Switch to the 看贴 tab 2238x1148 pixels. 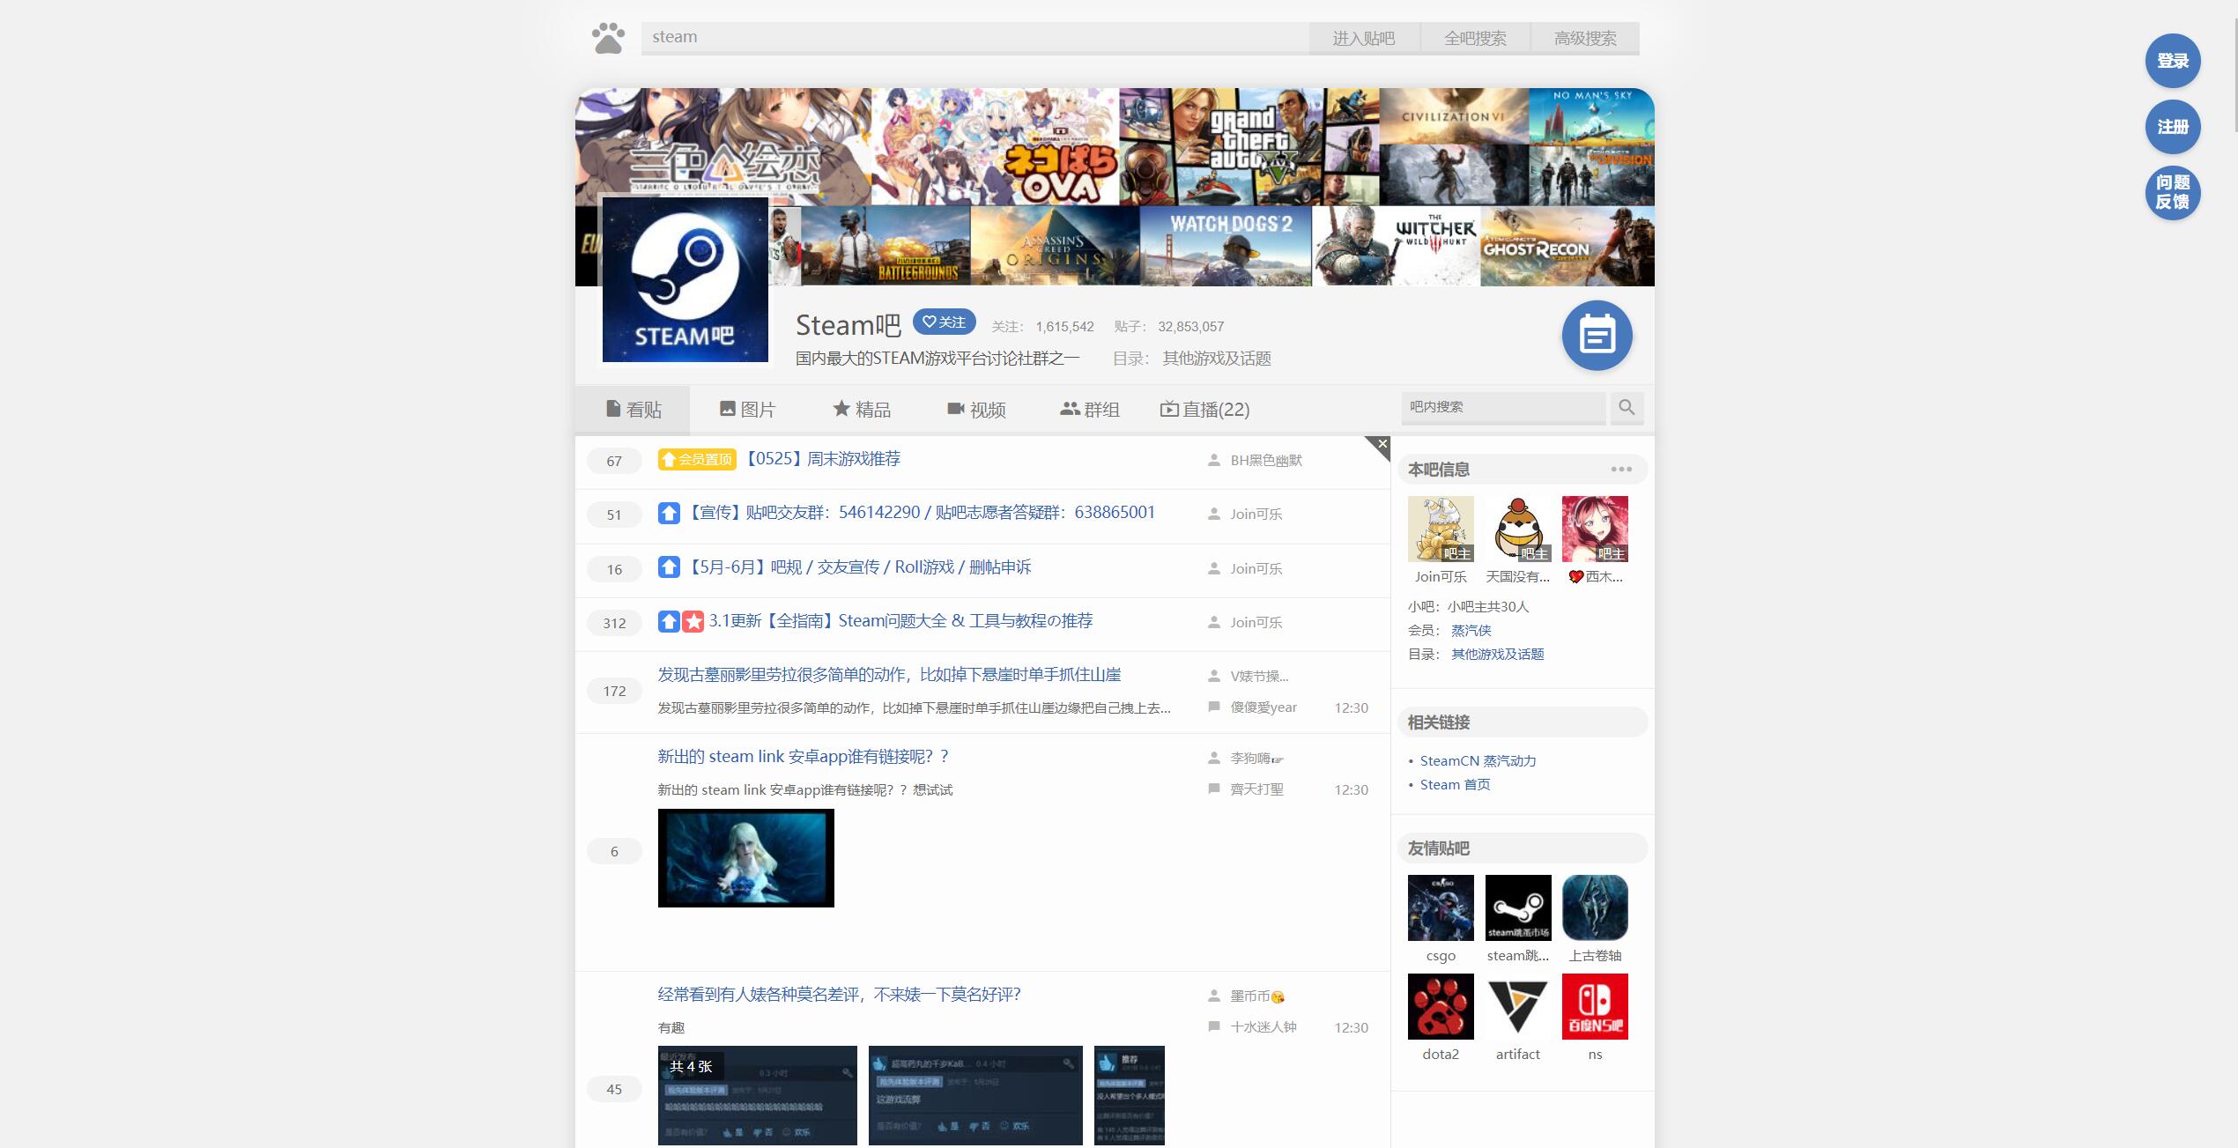tap(633, 410)
